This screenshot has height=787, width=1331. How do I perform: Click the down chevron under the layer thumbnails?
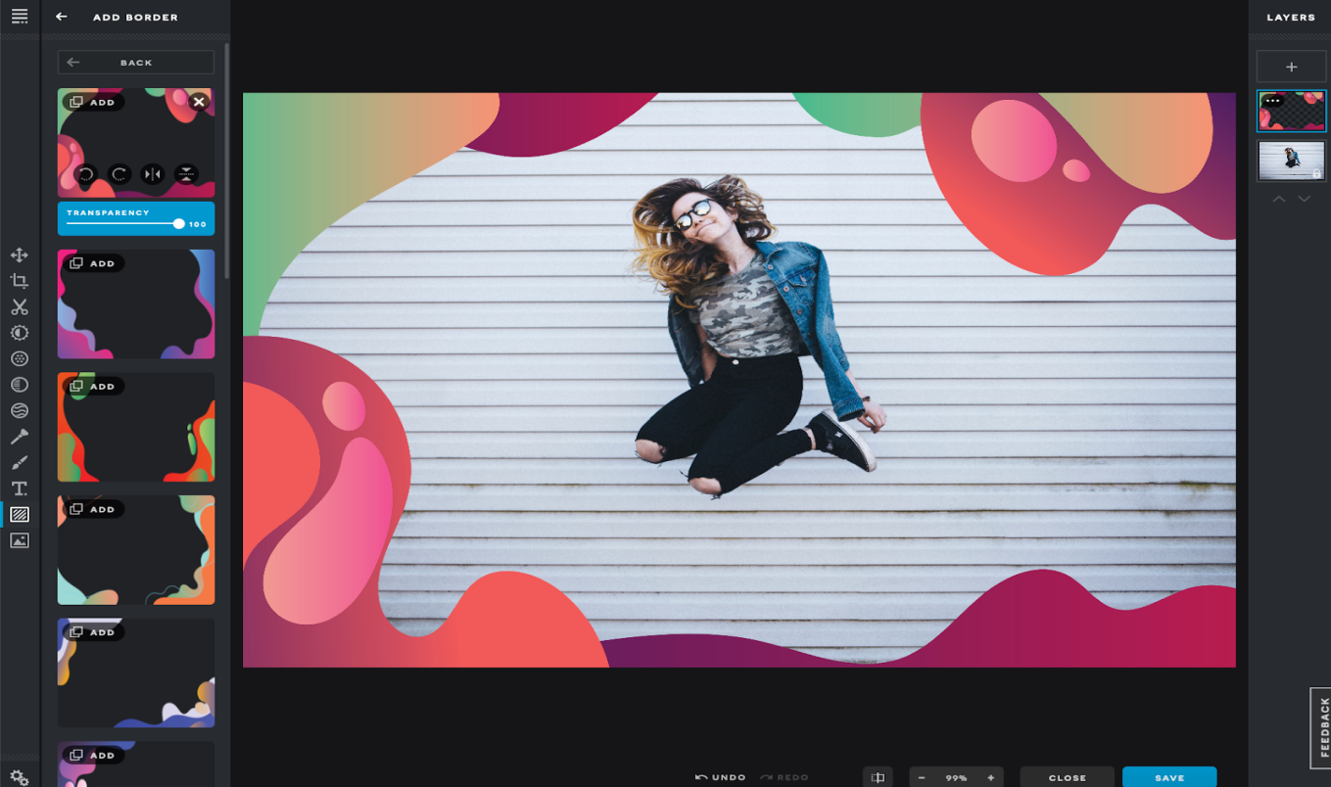click(x=1306, y=198)
